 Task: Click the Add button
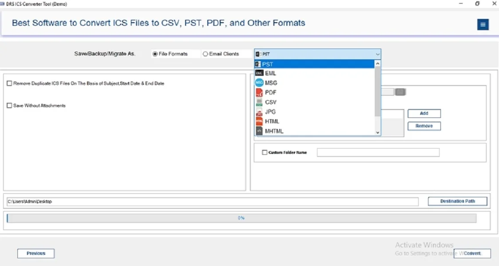click(424, 113)
